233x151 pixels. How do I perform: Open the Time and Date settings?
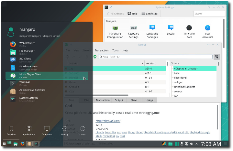pyautogui.click(x=189, y=31)
